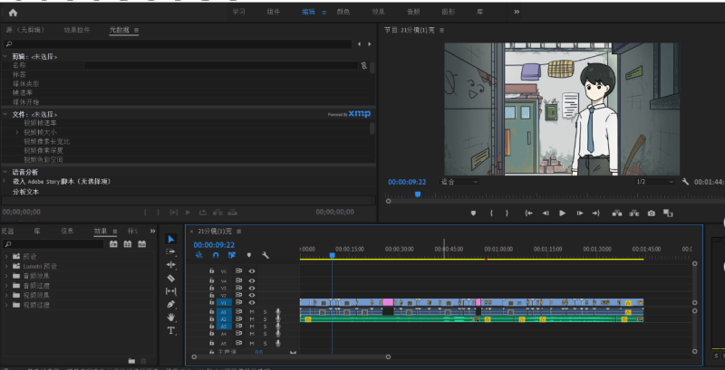Open Program monitor wrench settings
725x370 pixels.
click(685, 182)
